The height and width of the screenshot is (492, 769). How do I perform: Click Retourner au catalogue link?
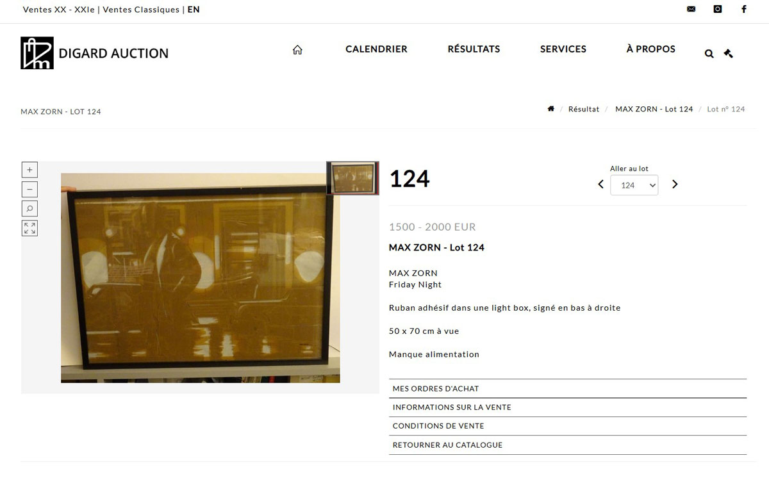pyautogui.click(x=568, y=445)
